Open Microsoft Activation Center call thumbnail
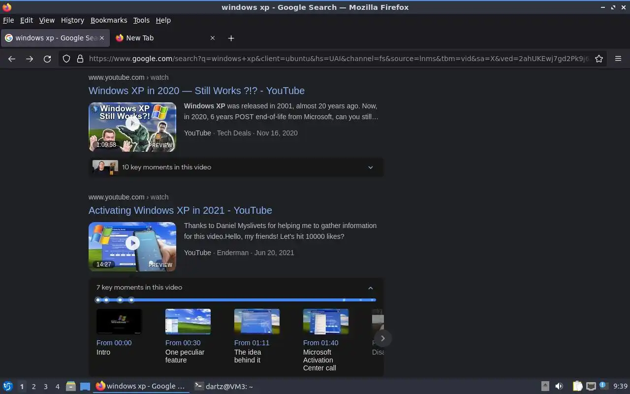630x394 pixels. click(326, 322)
